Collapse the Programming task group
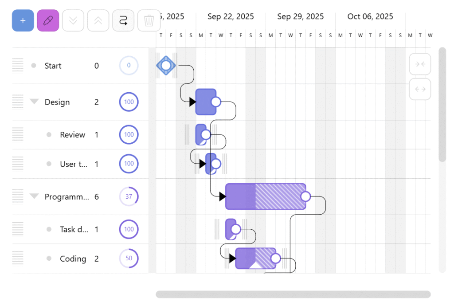Viewport: 454px width, 306px height. [x=34, y=196]
